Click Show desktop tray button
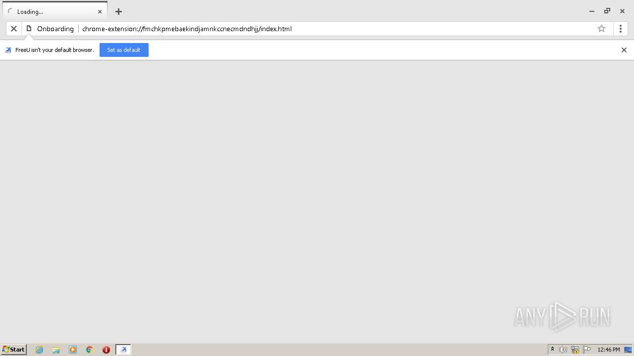This screenshot has height=356, width=634. [628, 350]
